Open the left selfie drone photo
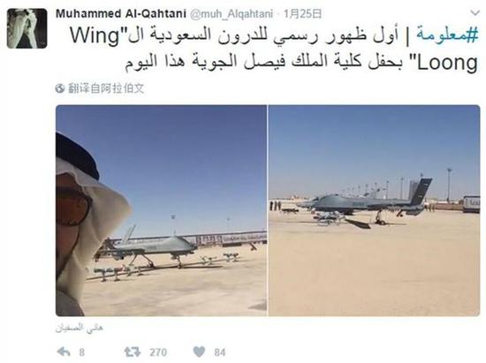 [161, 210]
